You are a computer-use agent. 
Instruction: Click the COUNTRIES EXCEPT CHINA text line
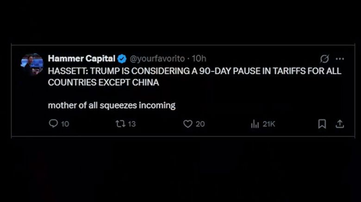tap(103, 82)
